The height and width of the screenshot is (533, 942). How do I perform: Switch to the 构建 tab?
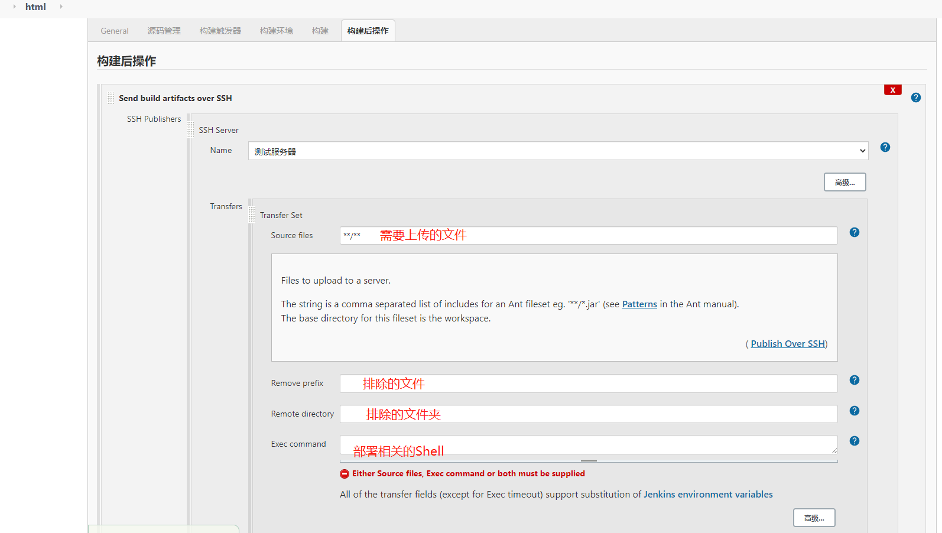click(320, 31)
